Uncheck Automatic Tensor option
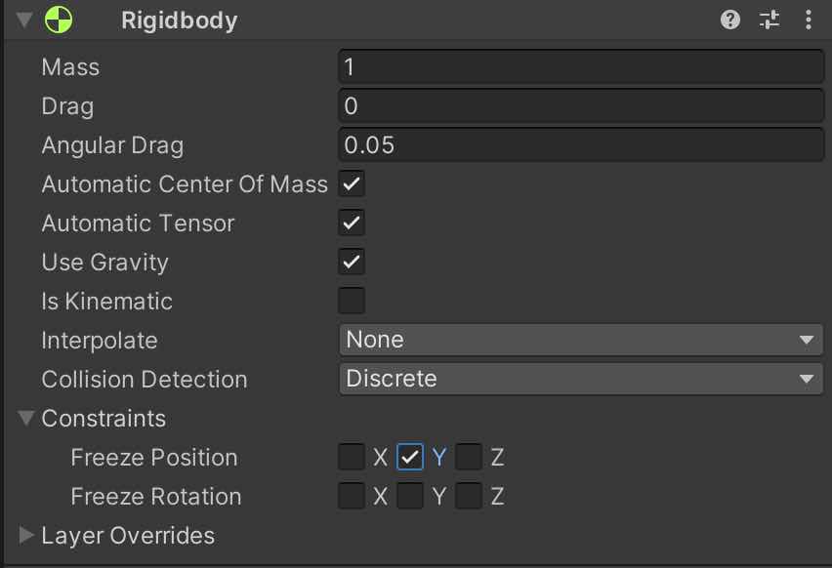The height and width of the screenshot is (568, 832). (352, 223)
